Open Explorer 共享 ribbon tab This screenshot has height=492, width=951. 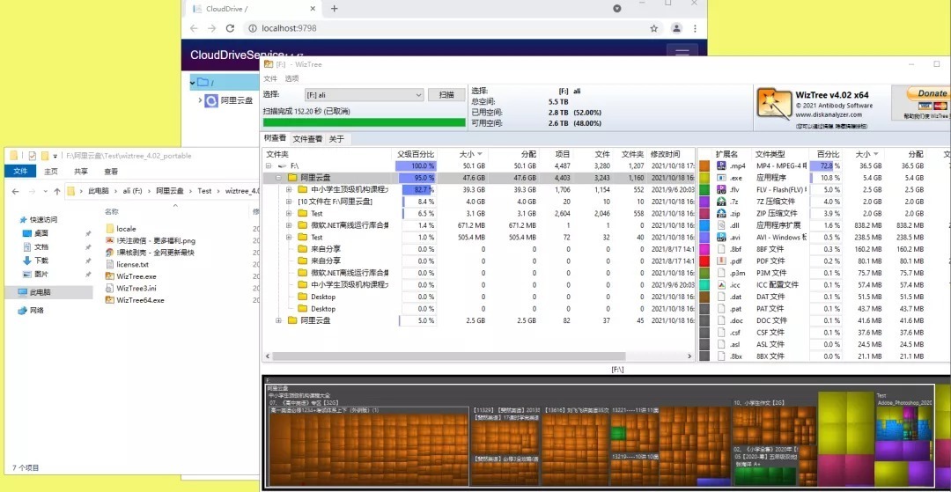(x=81, y=172)
